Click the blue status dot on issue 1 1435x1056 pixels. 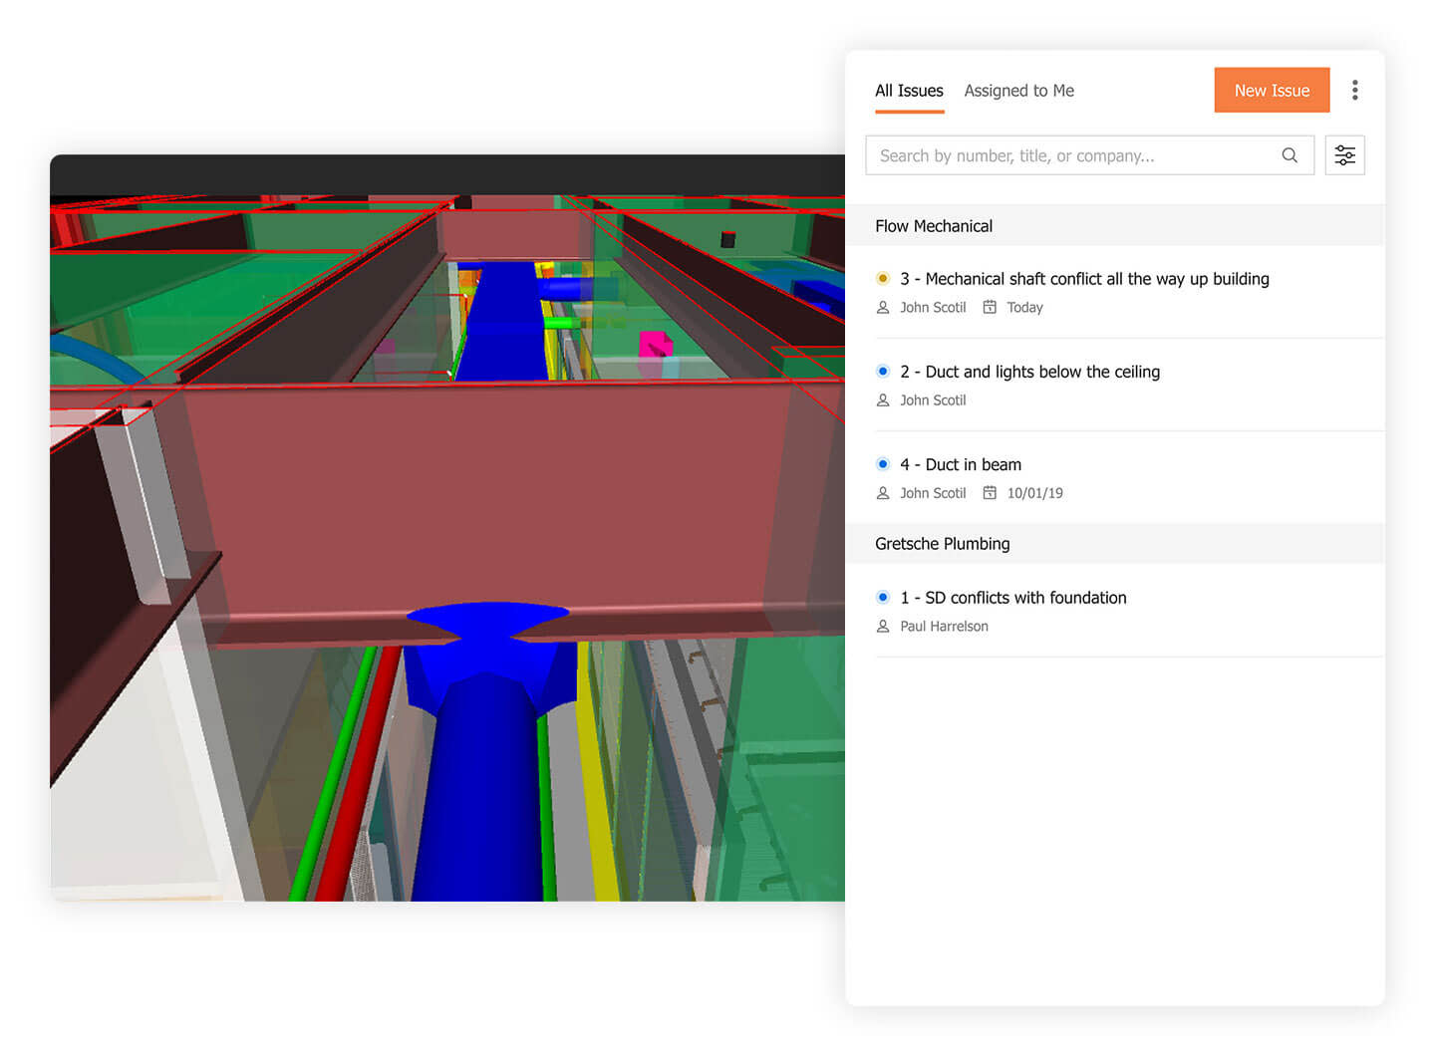tap(882, 598)
